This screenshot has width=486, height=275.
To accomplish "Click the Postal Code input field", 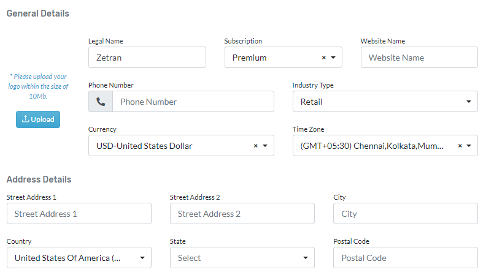I will click(x=406, y=258).
